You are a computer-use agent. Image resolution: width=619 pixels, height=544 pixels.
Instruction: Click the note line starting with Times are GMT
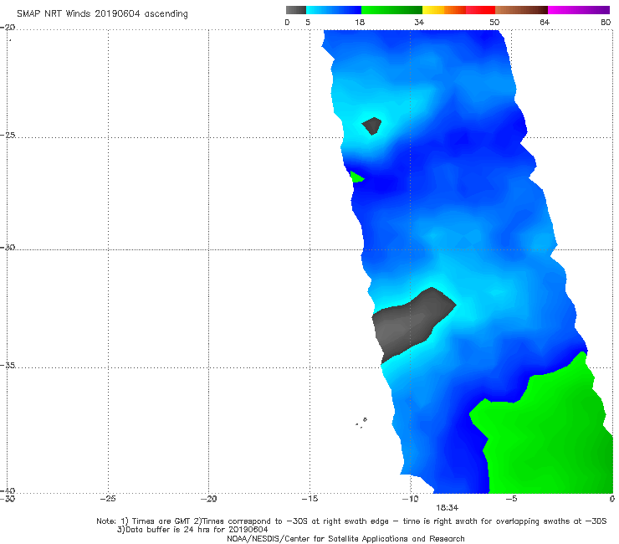pyautogui.click(x=351, y=521)
